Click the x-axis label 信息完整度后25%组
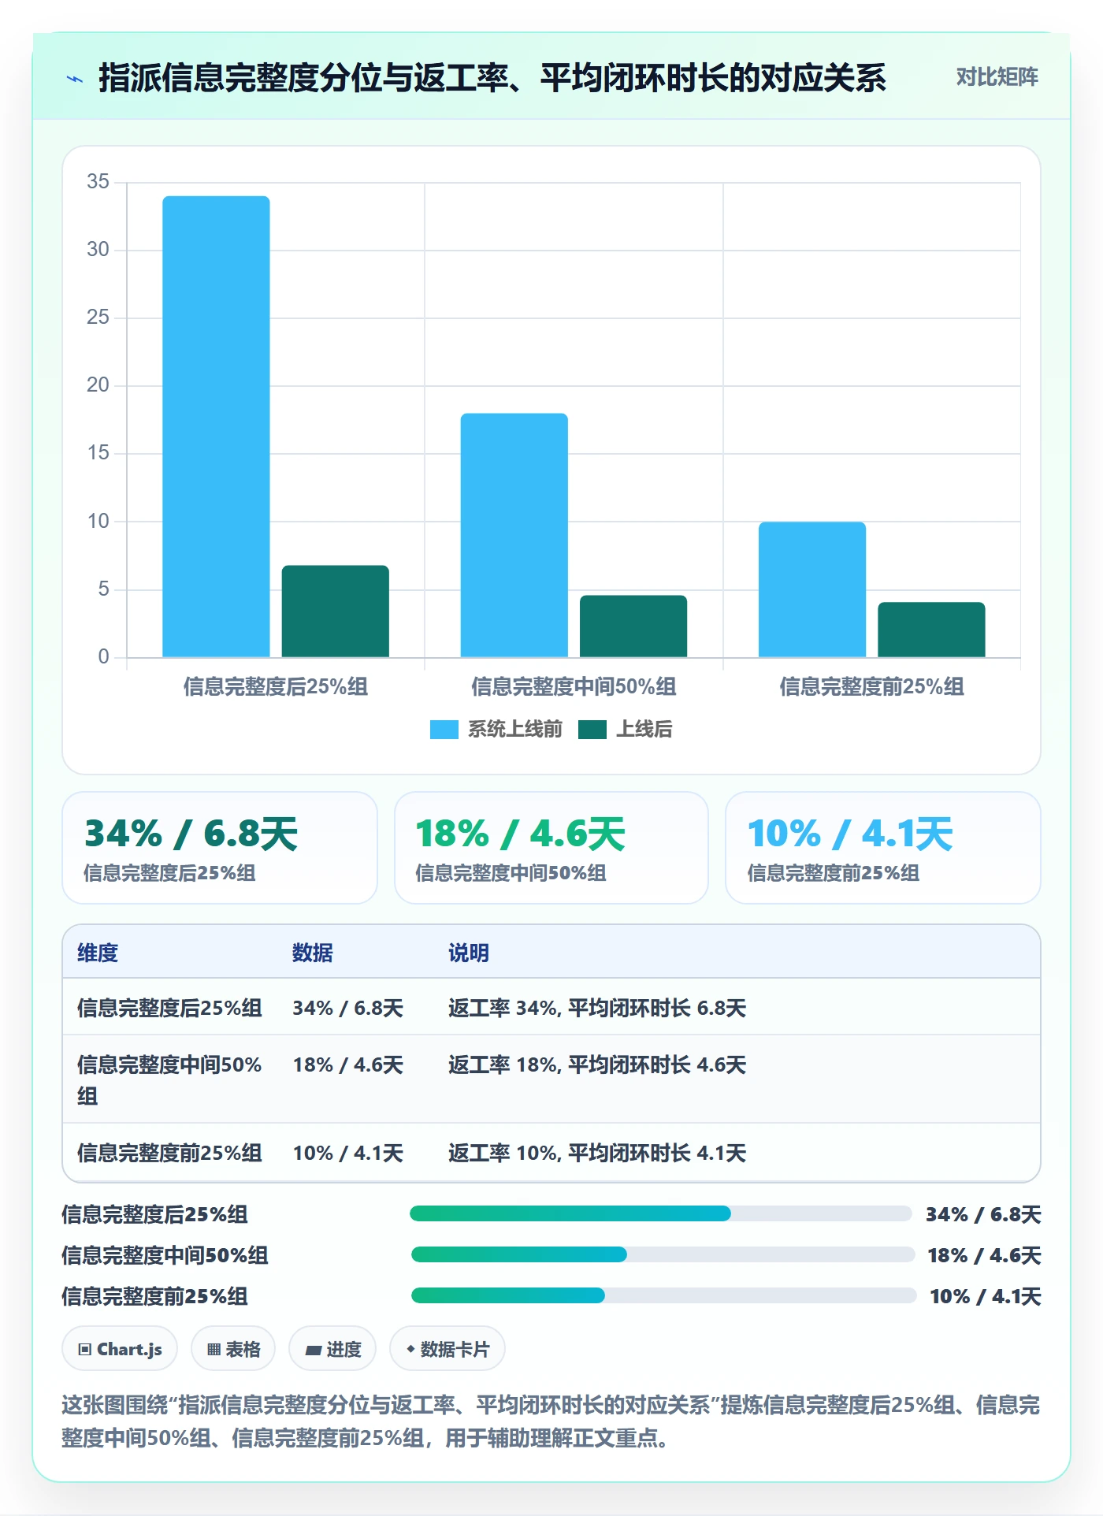 [x=276, y=687]
